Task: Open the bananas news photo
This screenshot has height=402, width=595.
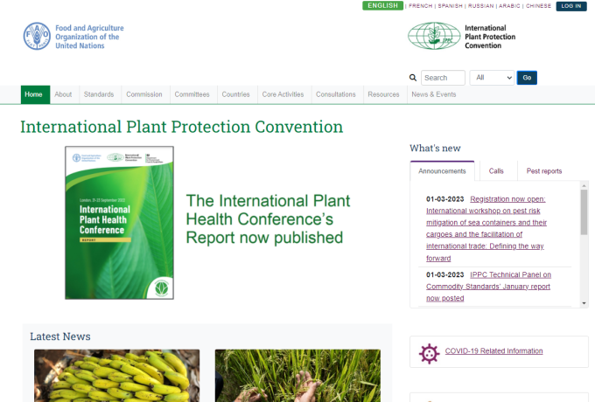Action: pyautogui.click(x=117, y=376)
